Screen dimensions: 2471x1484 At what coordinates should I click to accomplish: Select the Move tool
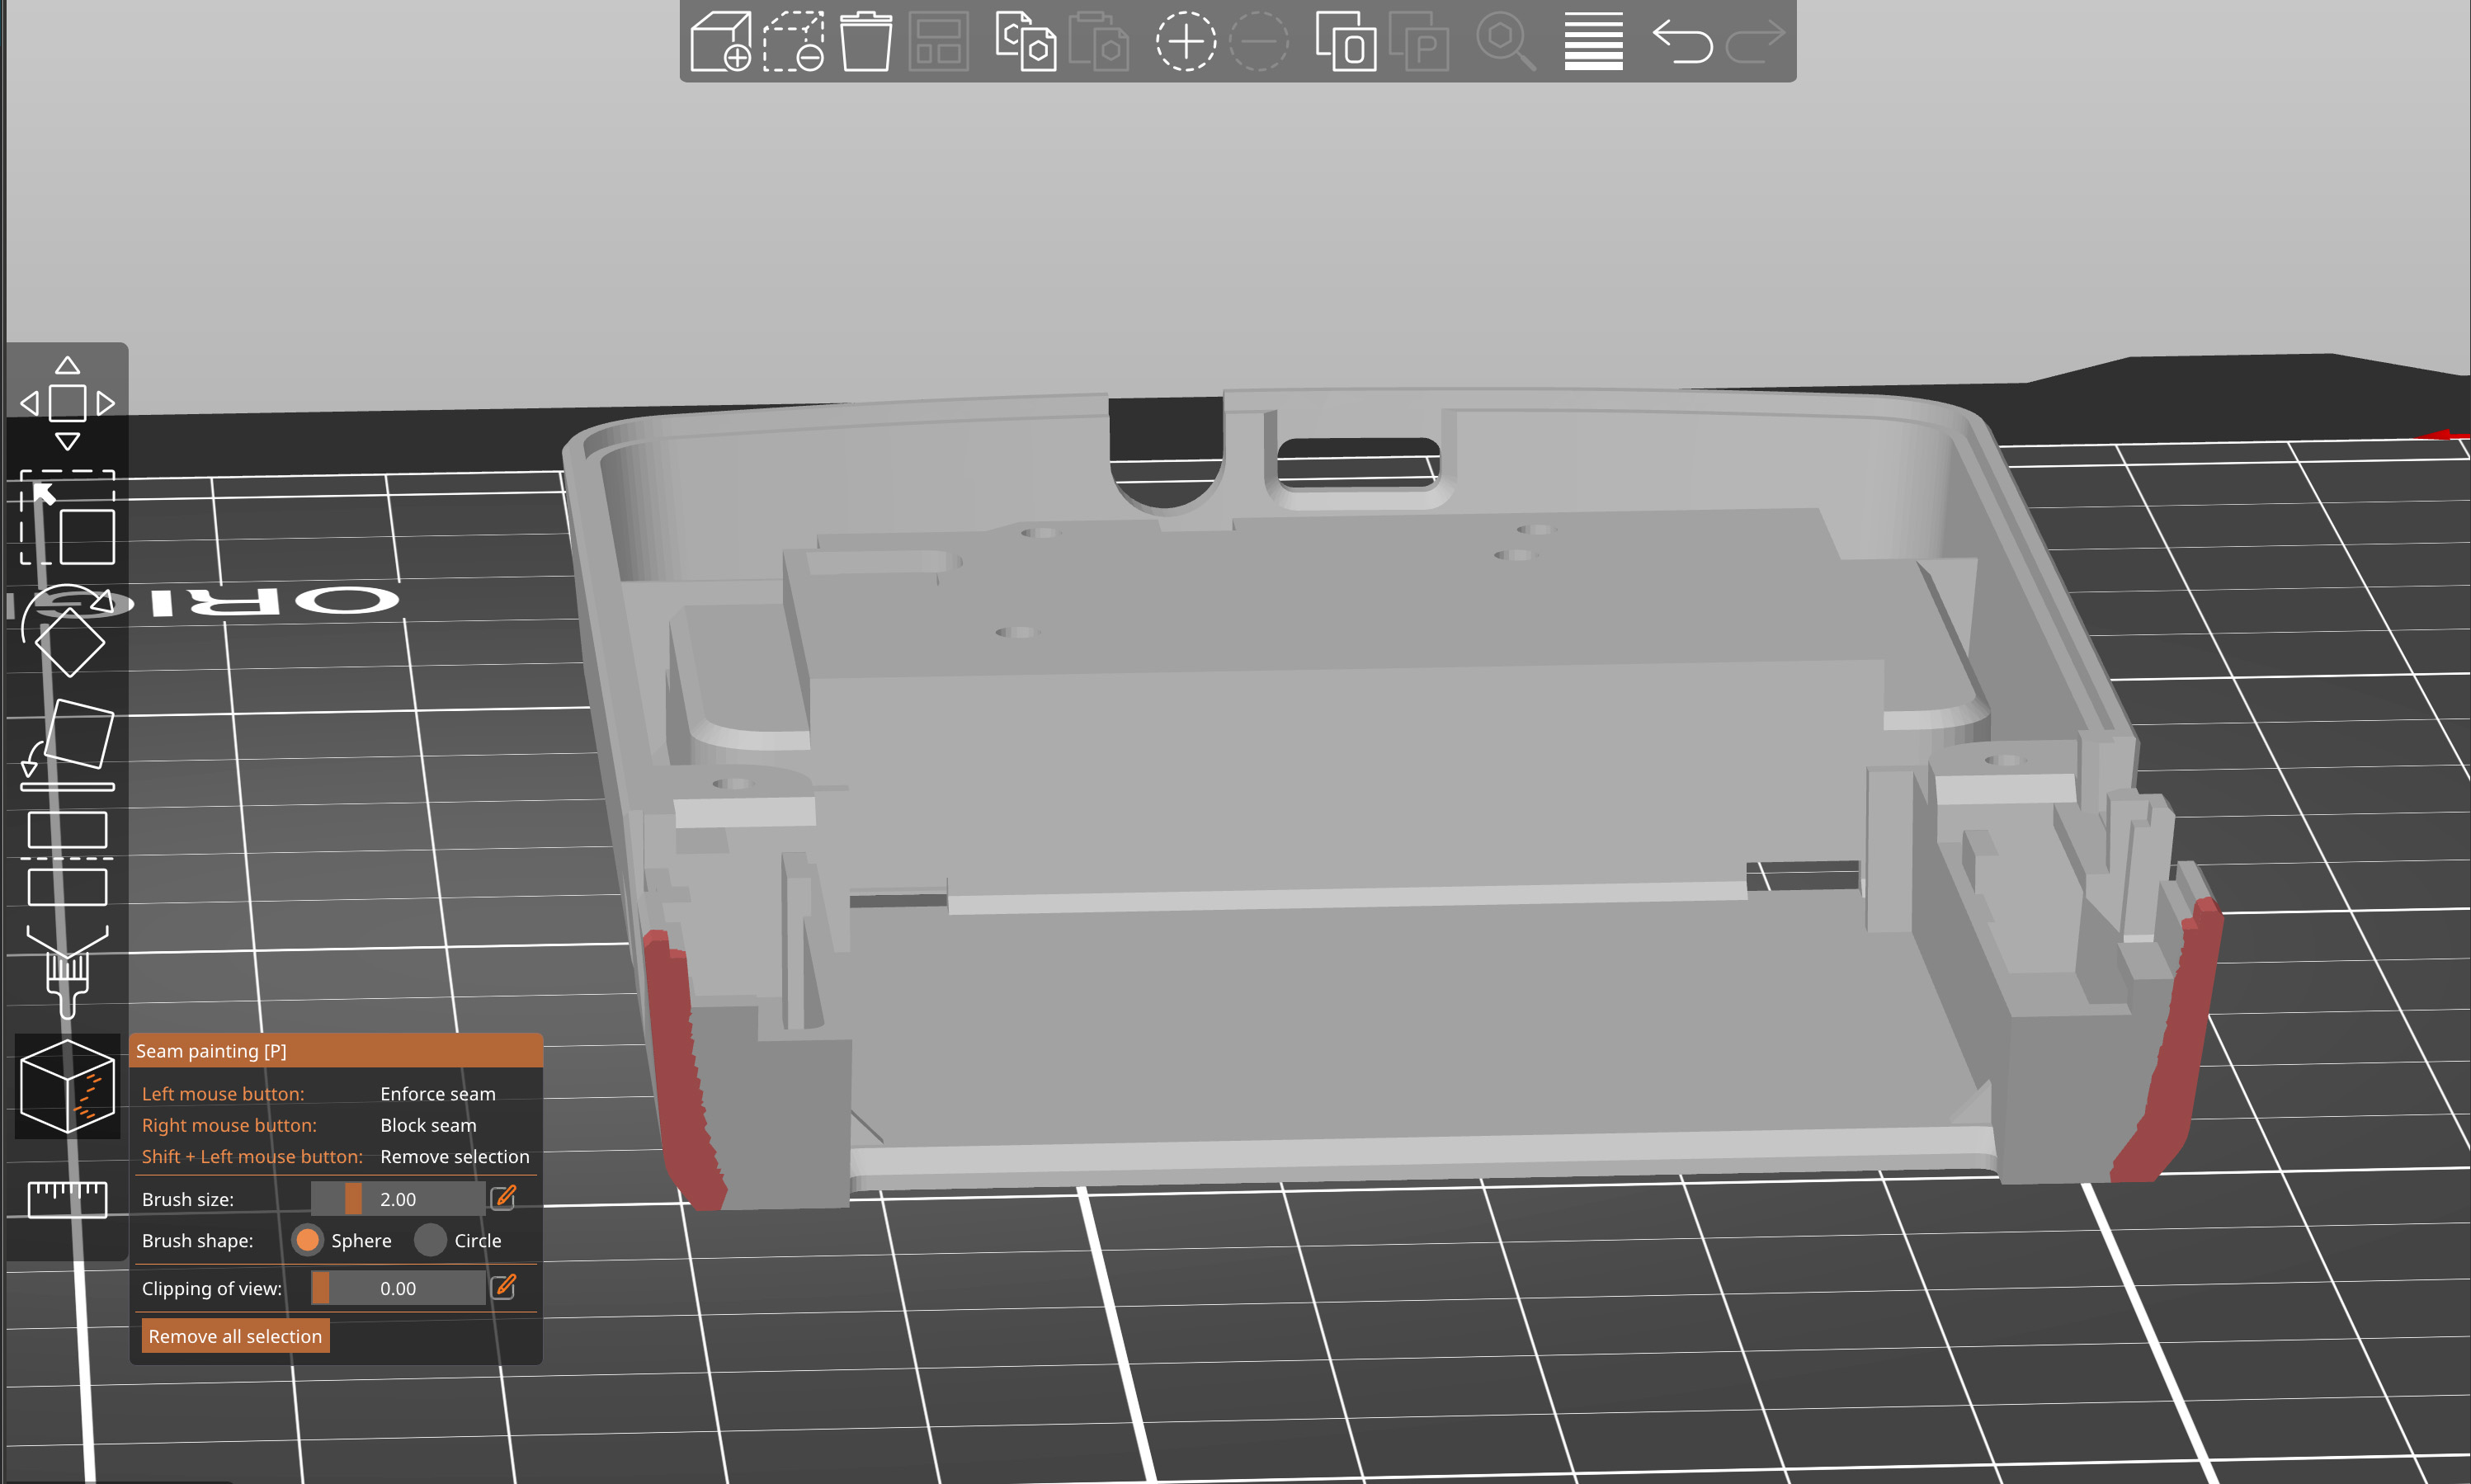tap(67, 403)
